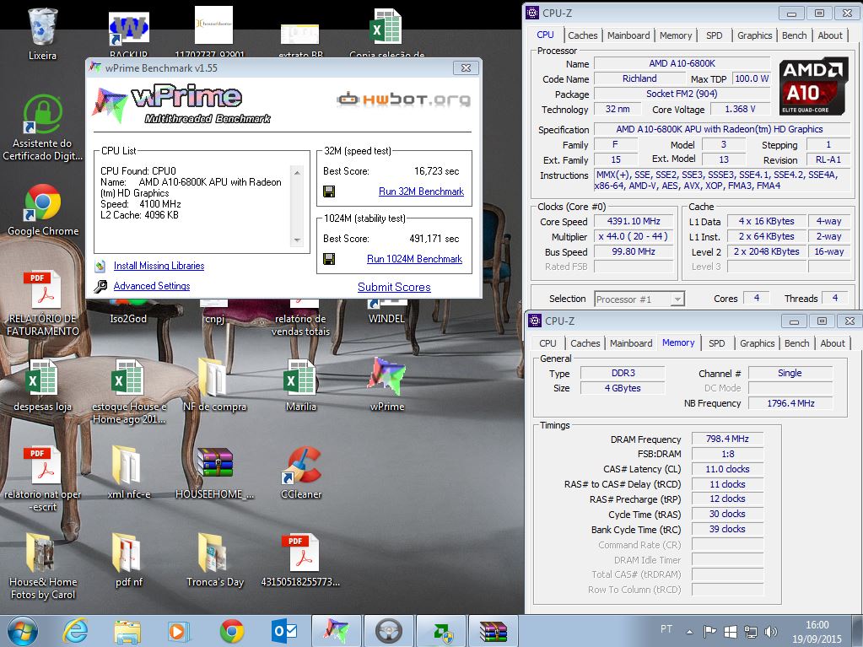This screenshot has height=647, width=863.
Task: Open Action Center flag tray icon
Action: coord(710,632)
